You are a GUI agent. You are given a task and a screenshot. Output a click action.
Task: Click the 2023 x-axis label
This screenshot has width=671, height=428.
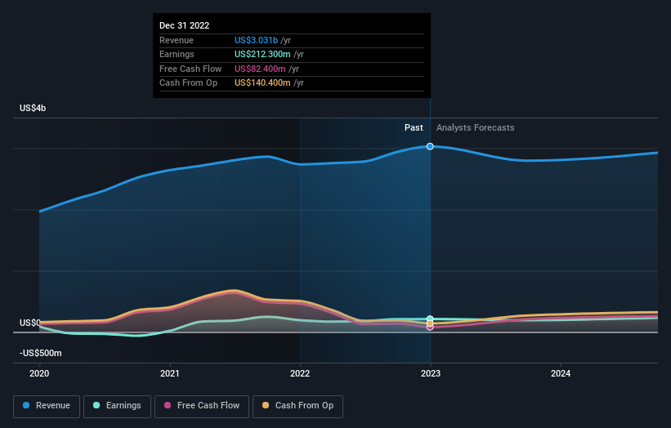tap(431, 373)
